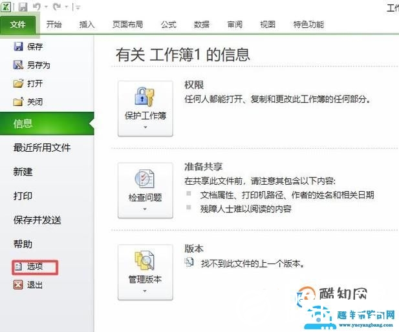This screenshot has width=399, height=332.
Task: Click text 任何人都能打开、复制和更改此工作簿的任何部分
Action: point(277,99)
